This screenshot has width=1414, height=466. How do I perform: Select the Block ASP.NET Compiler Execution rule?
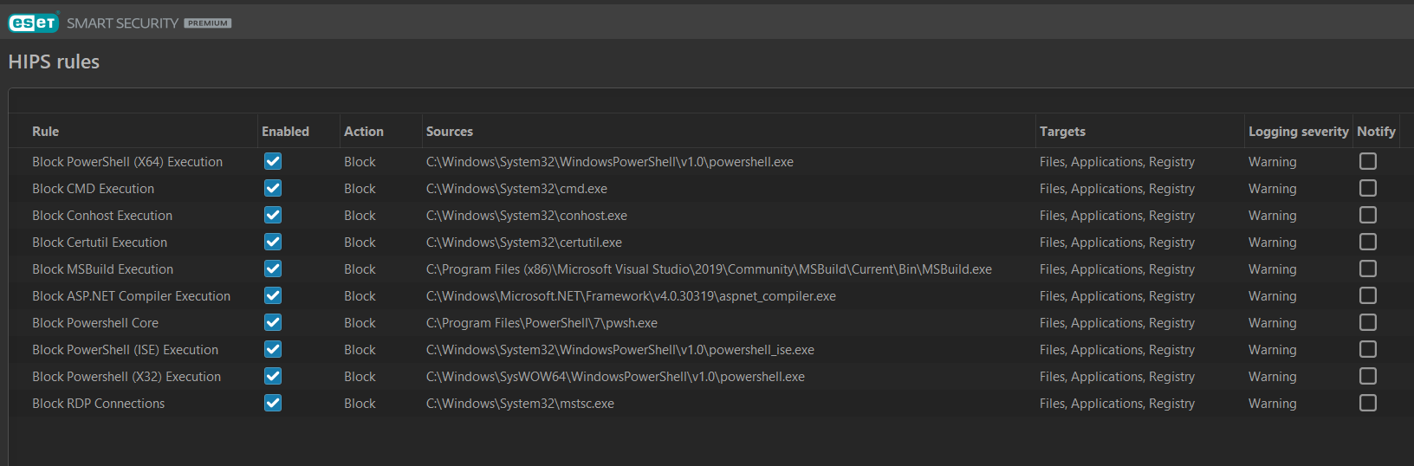131,296
